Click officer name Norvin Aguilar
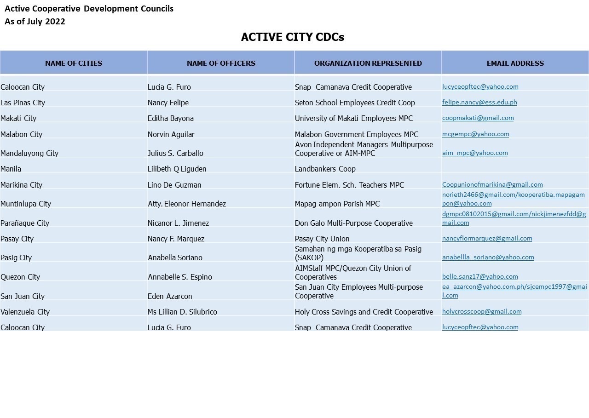 171,134
